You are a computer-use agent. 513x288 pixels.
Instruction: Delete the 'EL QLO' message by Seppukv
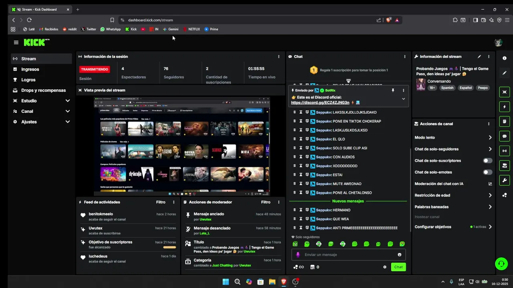click(x=295, y=139)
